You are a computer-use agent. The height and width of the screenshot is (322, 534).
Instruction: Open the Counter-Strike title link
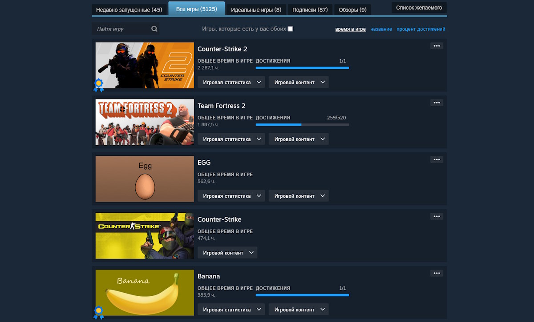pyautogui.click(x=219, y=219)
